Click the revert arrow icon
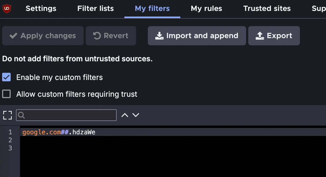This screenshot has height=177, width=326. tap(97, 35)
